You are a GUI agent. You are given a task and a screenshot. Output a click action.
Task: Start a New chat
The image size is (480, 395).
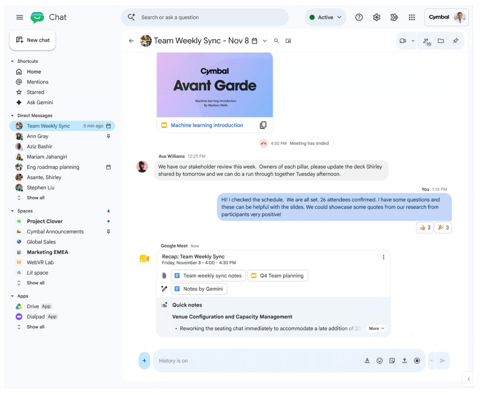coord(32,40)
